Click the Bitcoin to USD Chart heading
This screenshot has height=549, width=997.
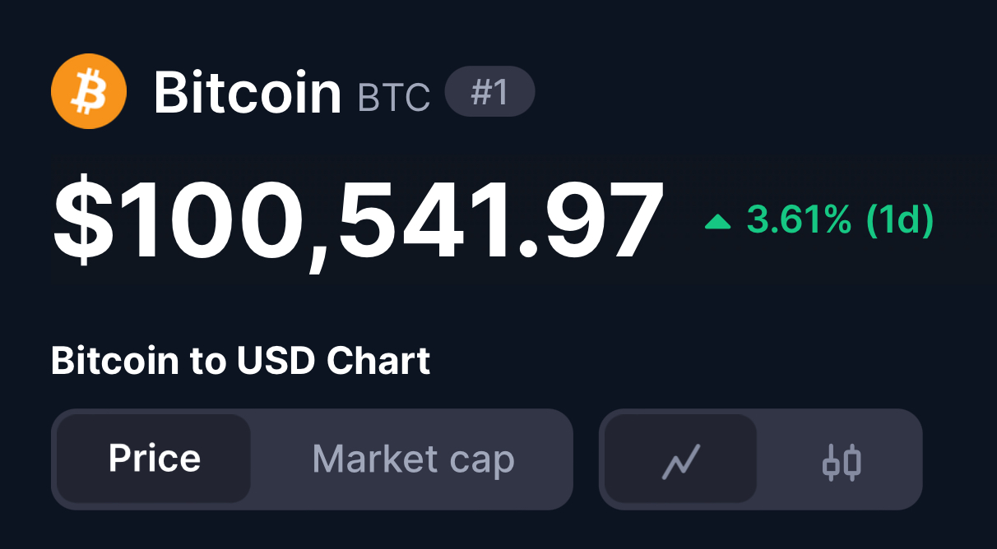(x=240, y=361)
